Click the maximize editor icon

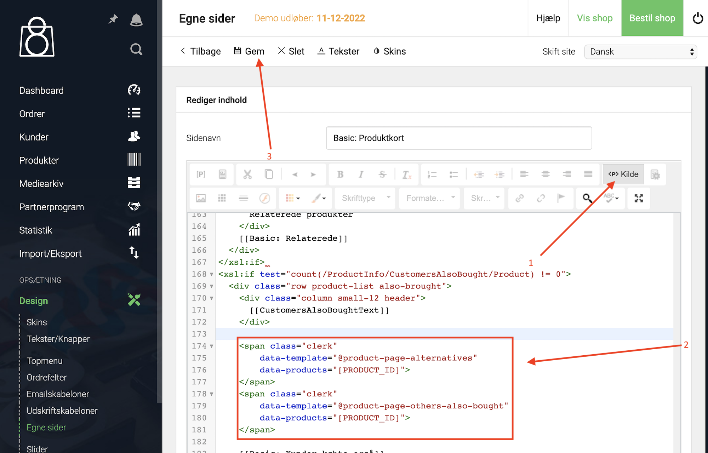point(639,198)
